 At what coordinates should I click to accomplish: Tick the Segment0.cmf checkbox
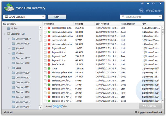[x=45, y=48]
